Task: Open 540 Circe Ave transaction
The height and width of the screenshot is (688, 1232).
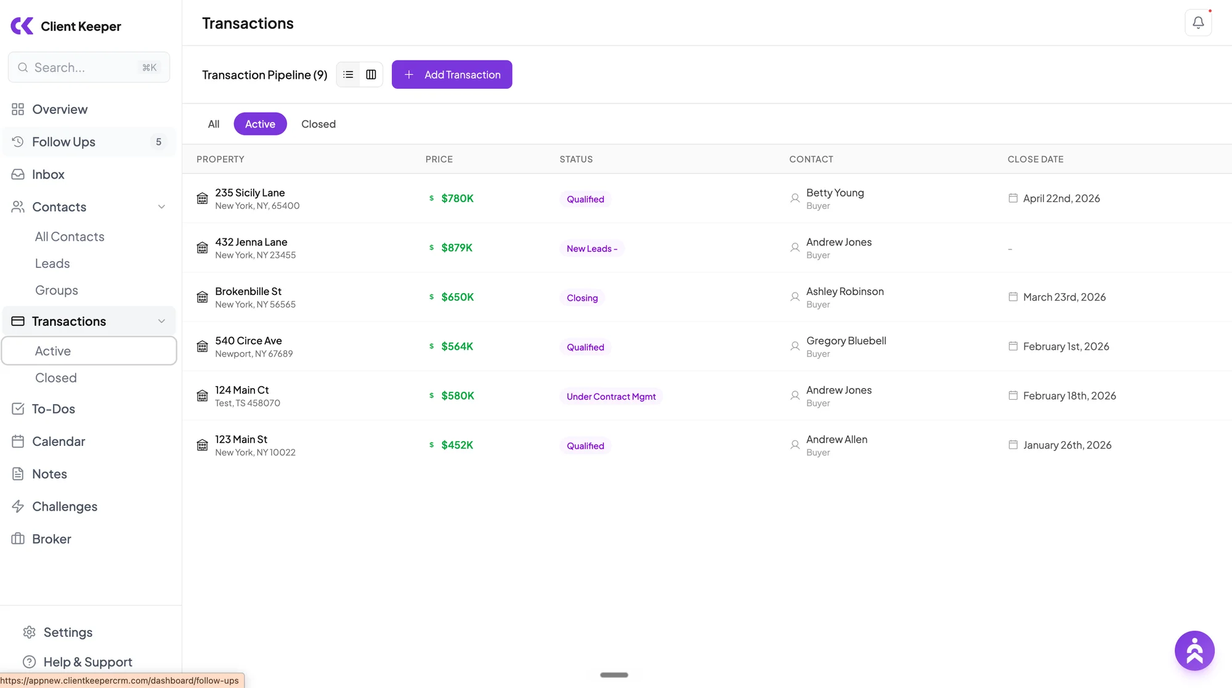Action: click(248, 341)
